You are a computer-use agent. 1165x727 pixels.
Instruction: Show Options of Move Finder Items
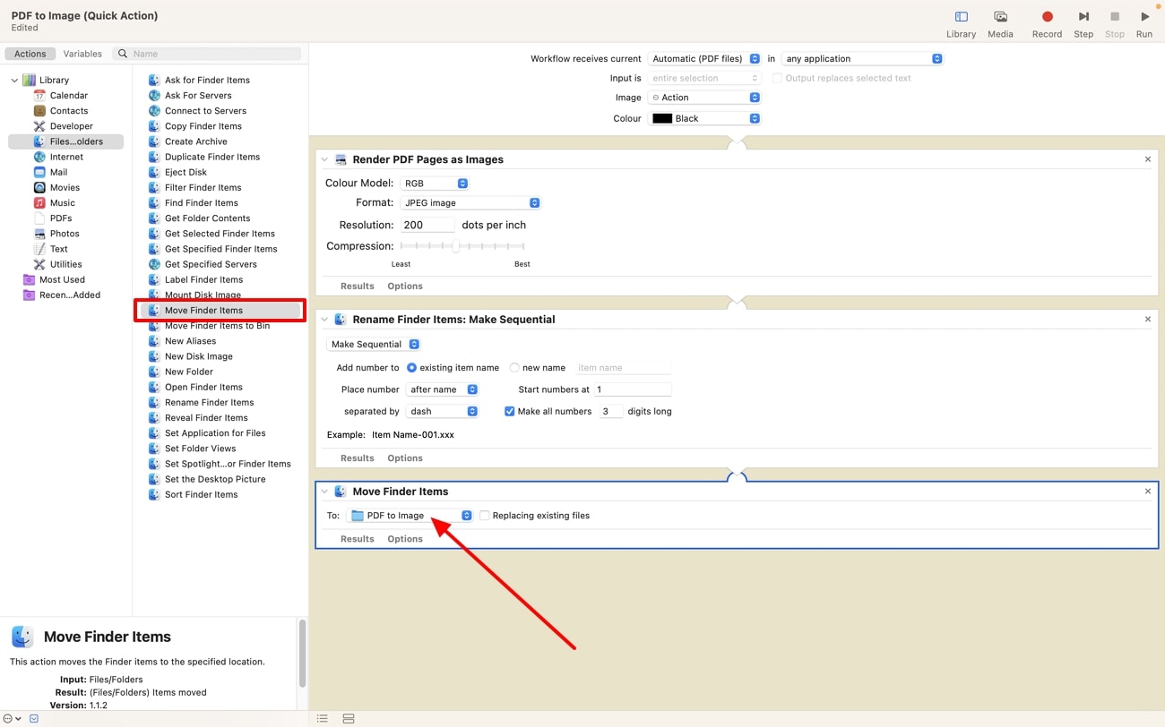[405, 539]
